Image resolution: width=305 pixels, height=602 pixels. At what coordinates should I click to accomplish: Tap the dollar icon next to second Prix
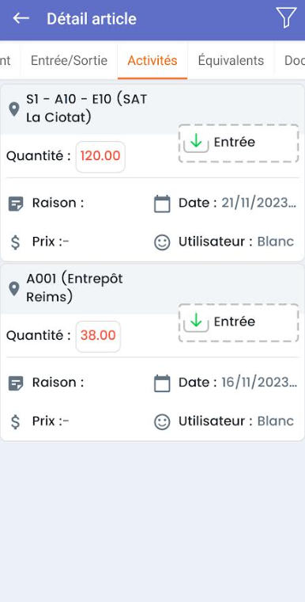pyautogui.click(x=15, y=421)
